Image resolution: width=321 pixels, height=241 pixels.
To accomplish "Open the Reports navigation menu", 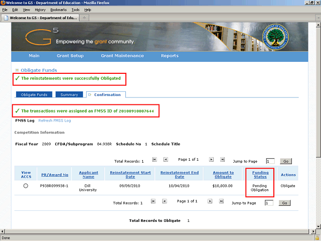I will pos(170,56).
